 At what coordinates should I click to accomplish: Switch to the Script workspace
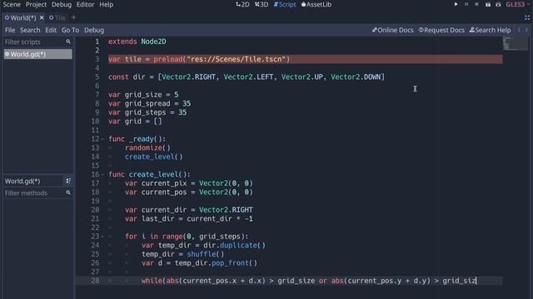coord(285,4)
